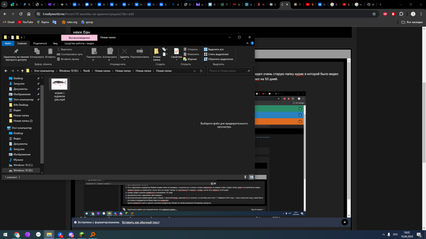This screenshot has height=239, width=426.
Task: Reload the Chrome page
Action: pos(20,14)
